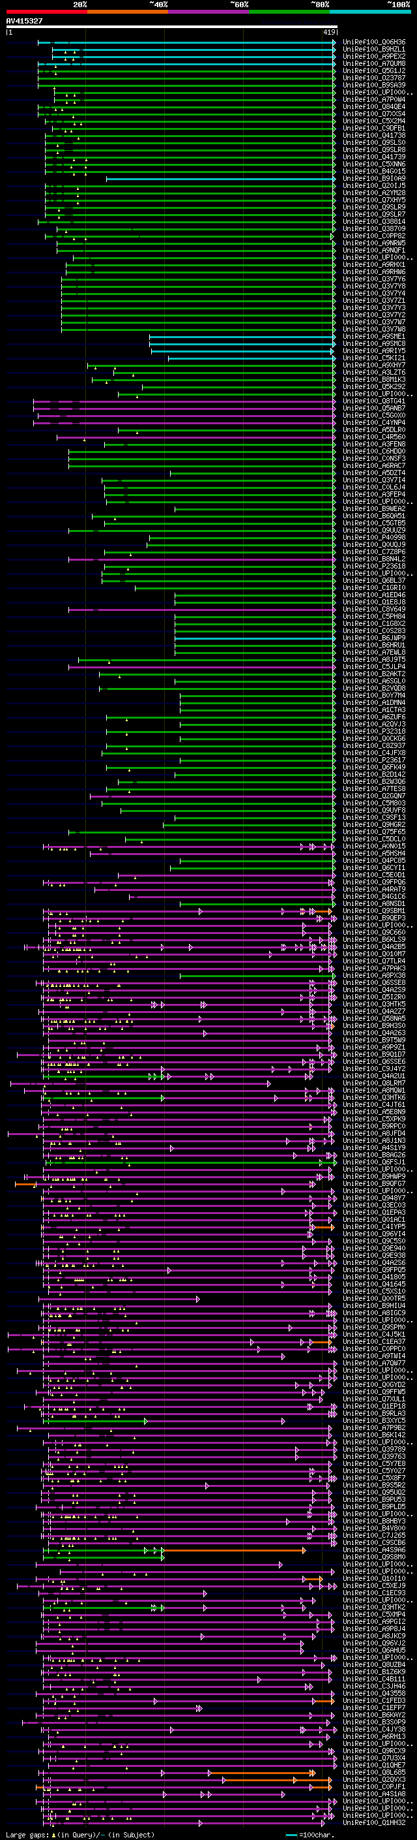Viewport: 417px width, 1840px height.
Task: Select the UniRef100_Q75F65 label
Action: tap(374, 832)
